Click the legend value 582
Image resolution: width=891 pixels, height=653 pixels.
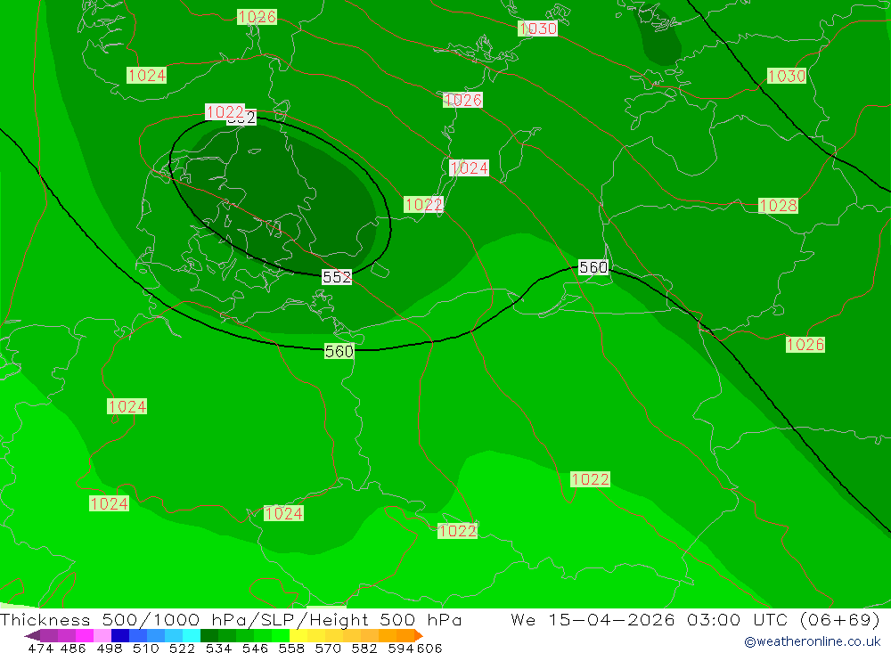coord(364,648)
